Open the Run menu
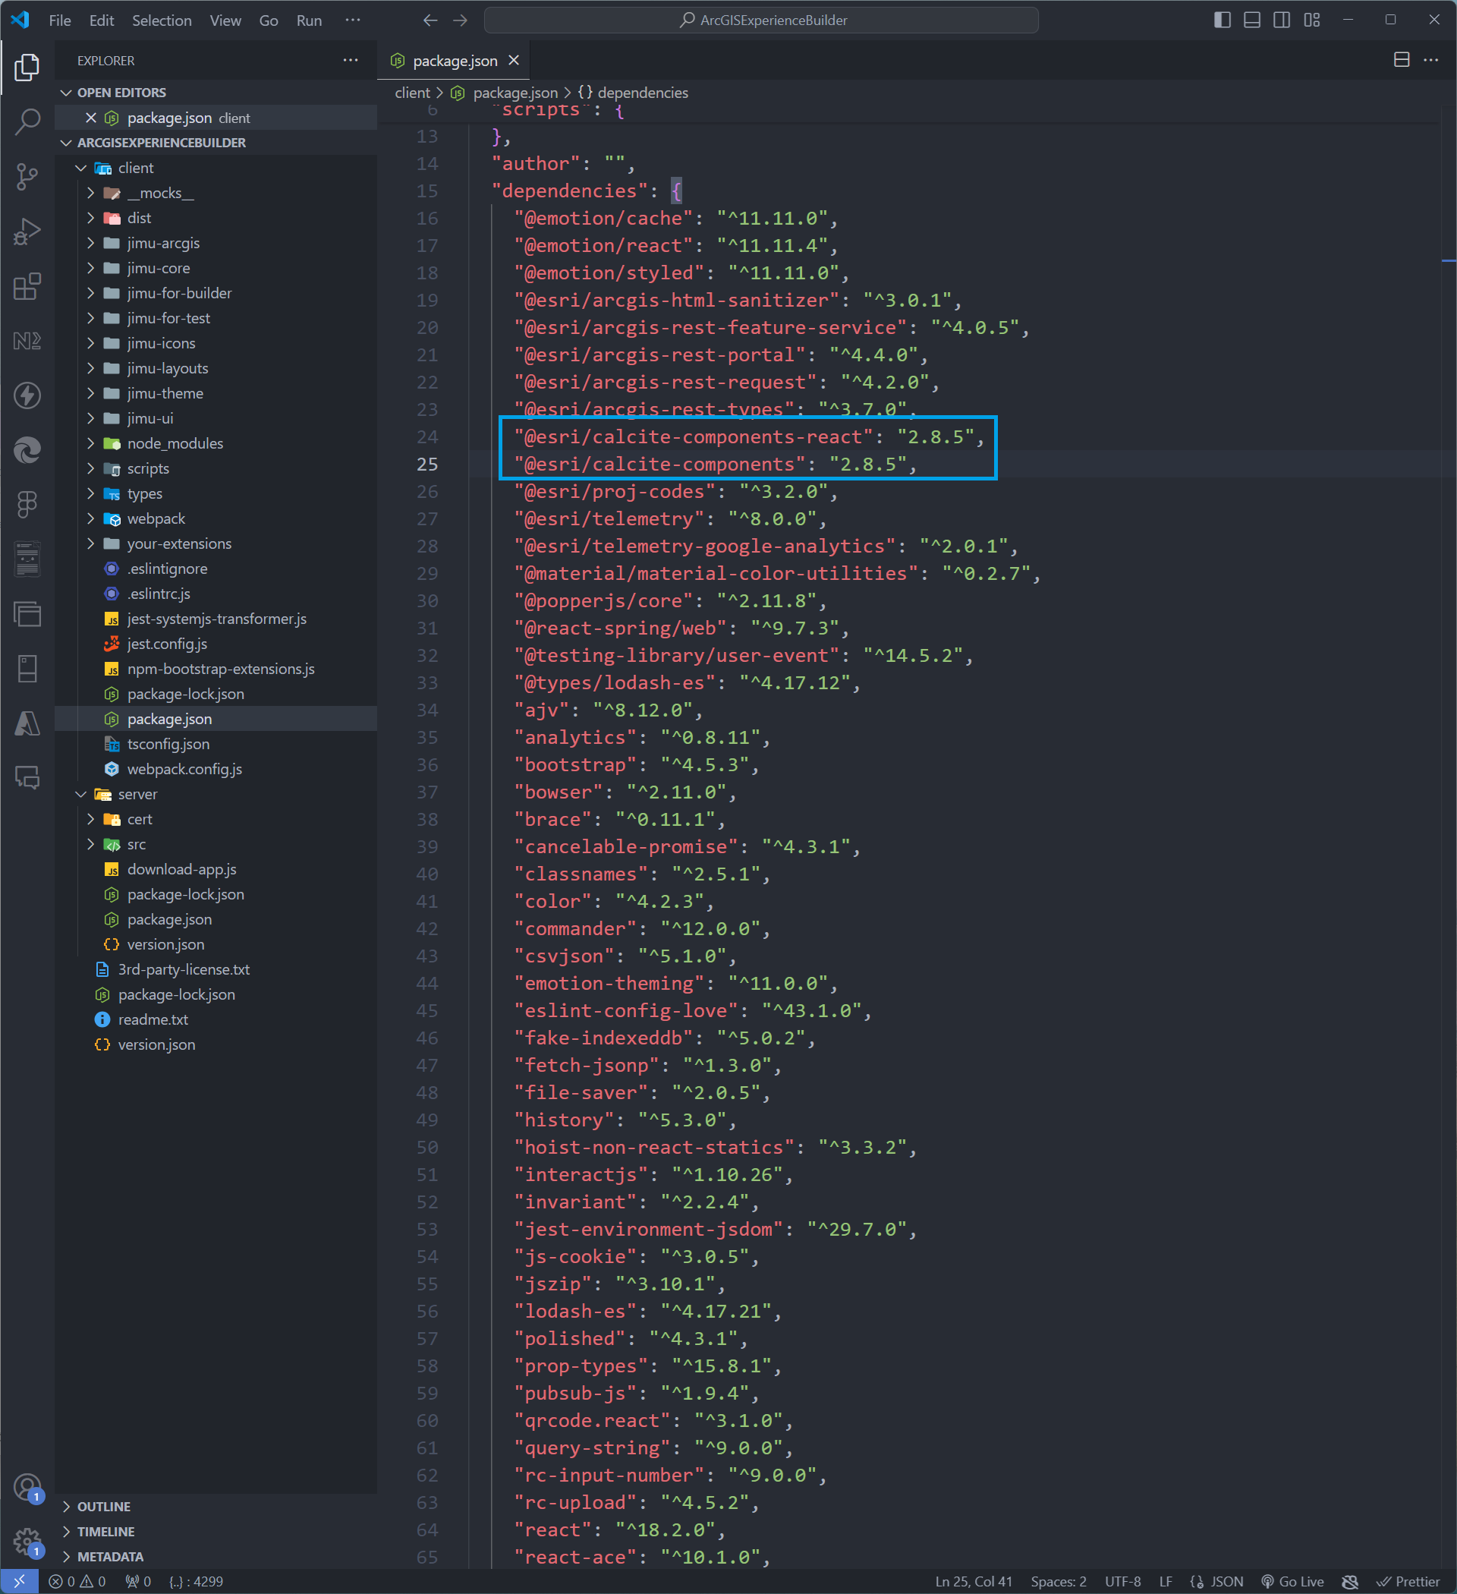This screenshot has width=1457, height=1594. pos(308,20)
